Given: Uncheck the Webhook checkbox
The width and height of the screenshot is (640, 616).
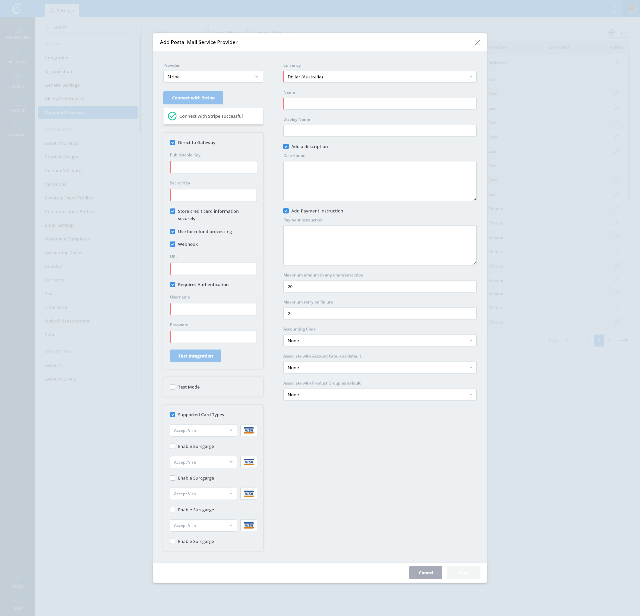Looking at the screenshot, I should [173, 244].
